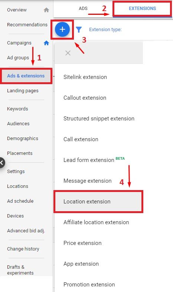
Task: Click the blue plus add extension button
Action: (x=62, y=29)
